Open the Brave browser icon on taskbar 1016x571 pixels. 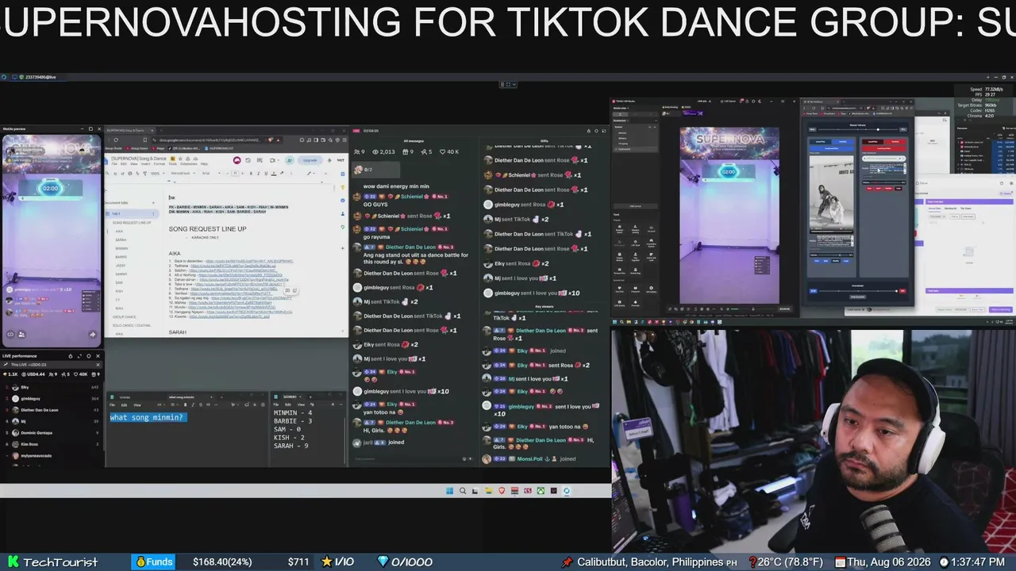coord(502,491)
